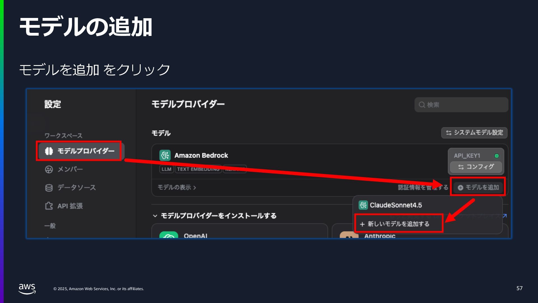Click the Amazon Bedrock provider logo
This screenshot has height=303, width=538.
pos(165,155)
